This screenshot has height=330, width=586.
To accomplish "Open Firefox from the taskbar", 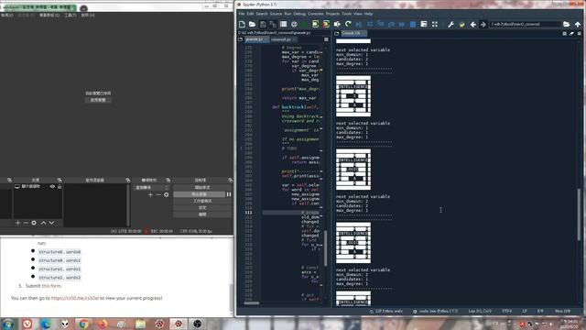I will click(103, 324).
